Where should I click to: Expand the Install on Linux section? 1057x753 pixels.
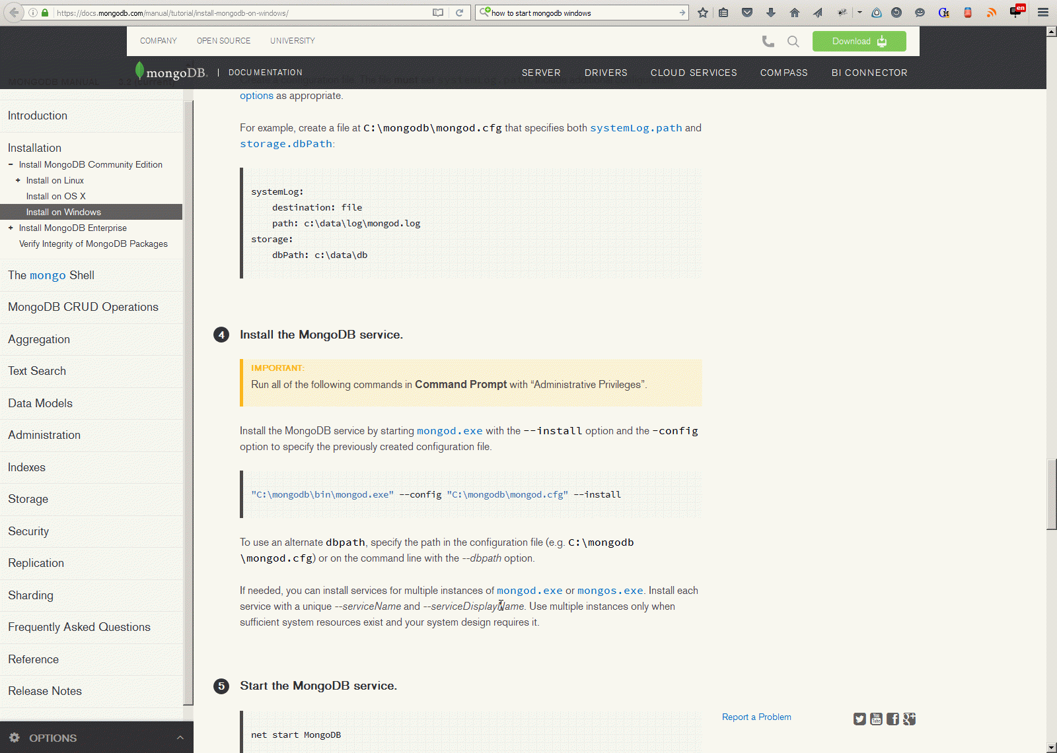[x=18, y=180]
